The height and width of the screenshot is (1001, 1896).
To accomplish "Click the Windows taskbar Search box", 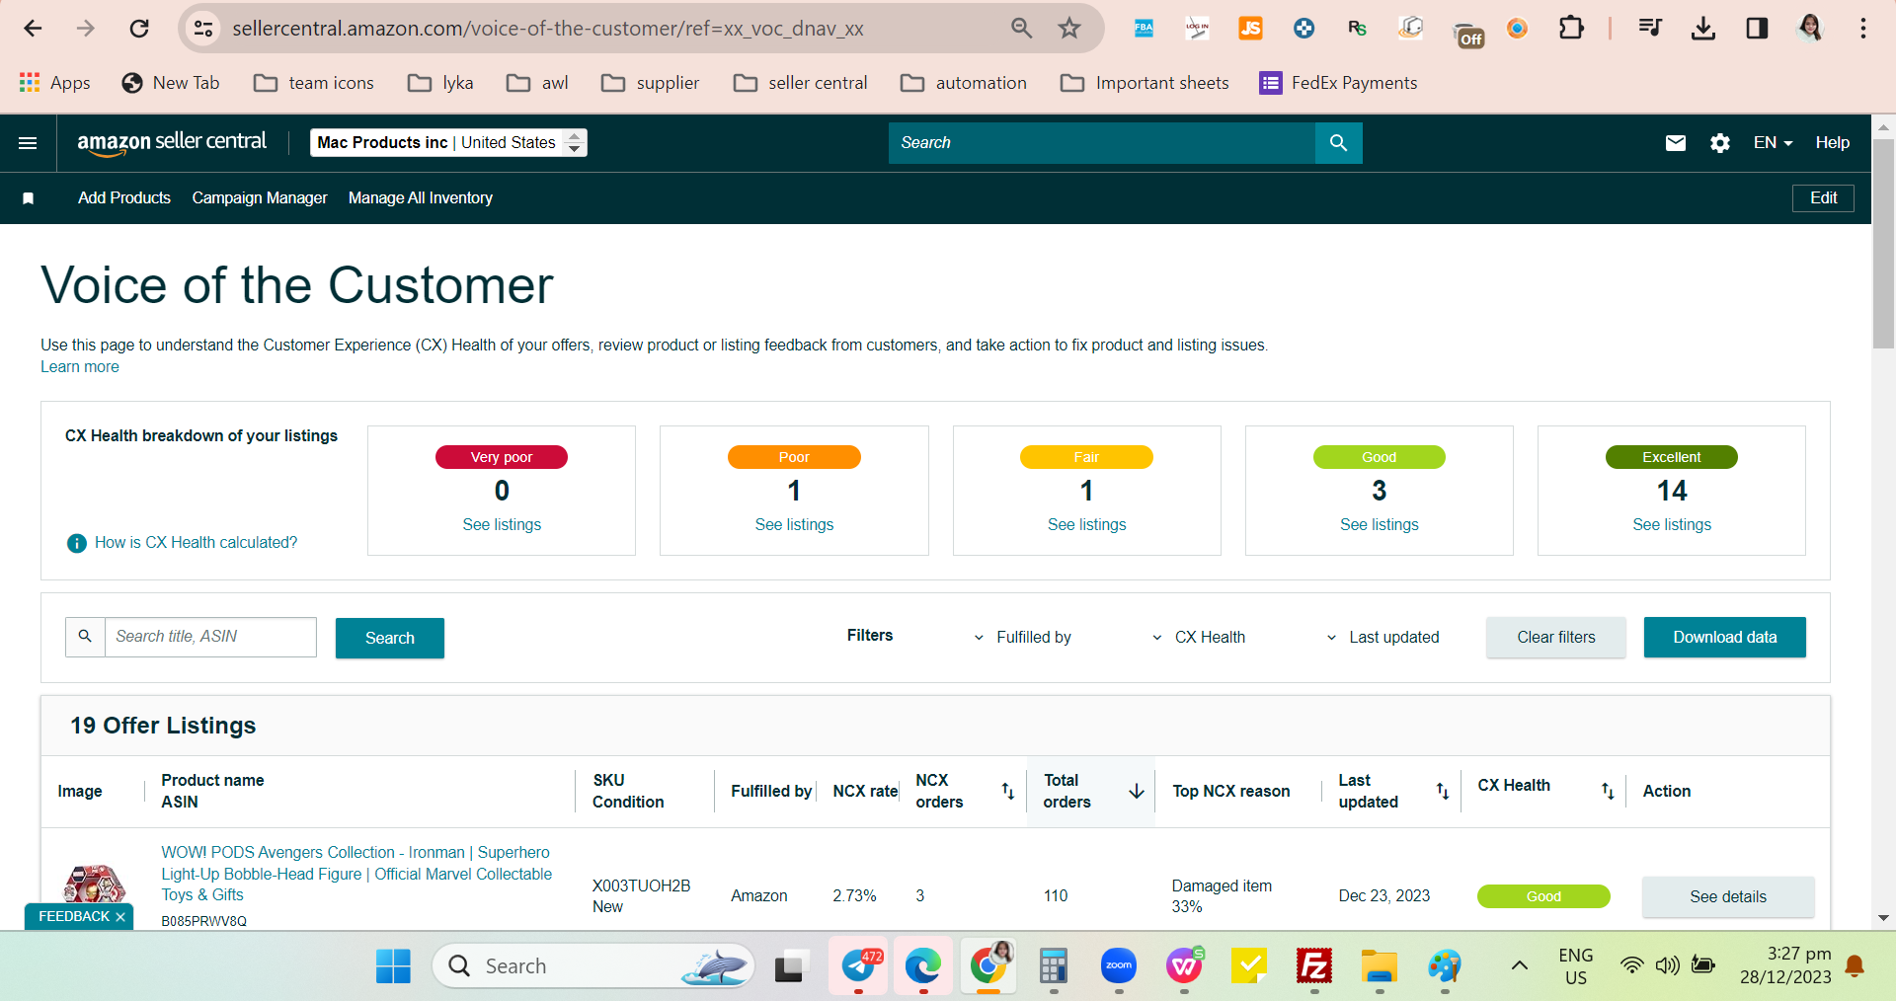I will point(593,965).
